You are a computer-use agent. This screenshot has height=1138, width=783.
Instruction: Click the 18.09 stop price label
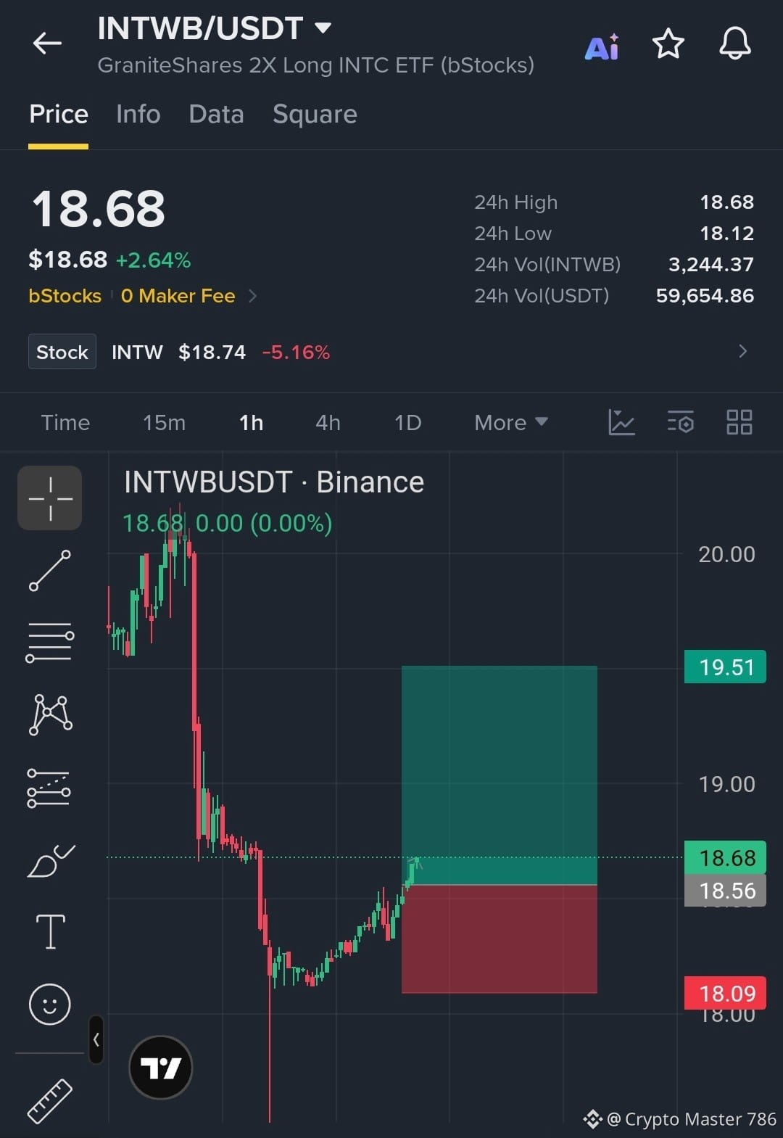[x=725, y=993]
